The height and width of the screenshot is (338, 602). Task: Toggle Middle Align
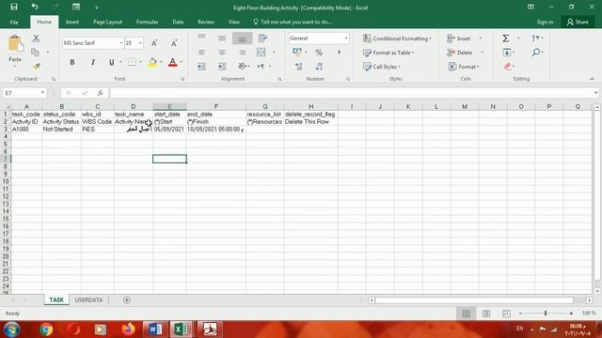[222, 38]
